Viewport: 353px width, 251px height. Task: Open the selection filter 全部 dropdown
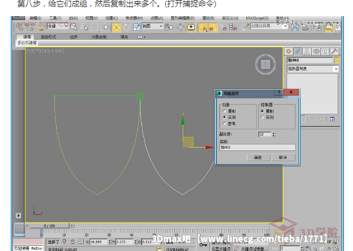(x=58, y=26)
